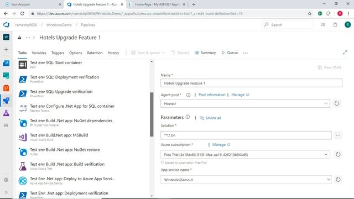Select Test env Build.Net app: MSBuild task

point(84,137)
